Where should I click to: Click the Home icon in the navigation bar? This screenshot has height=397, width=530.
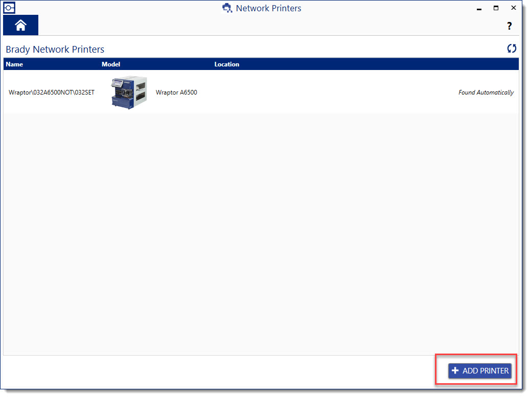pyautogui.click(x=20, y=25)
